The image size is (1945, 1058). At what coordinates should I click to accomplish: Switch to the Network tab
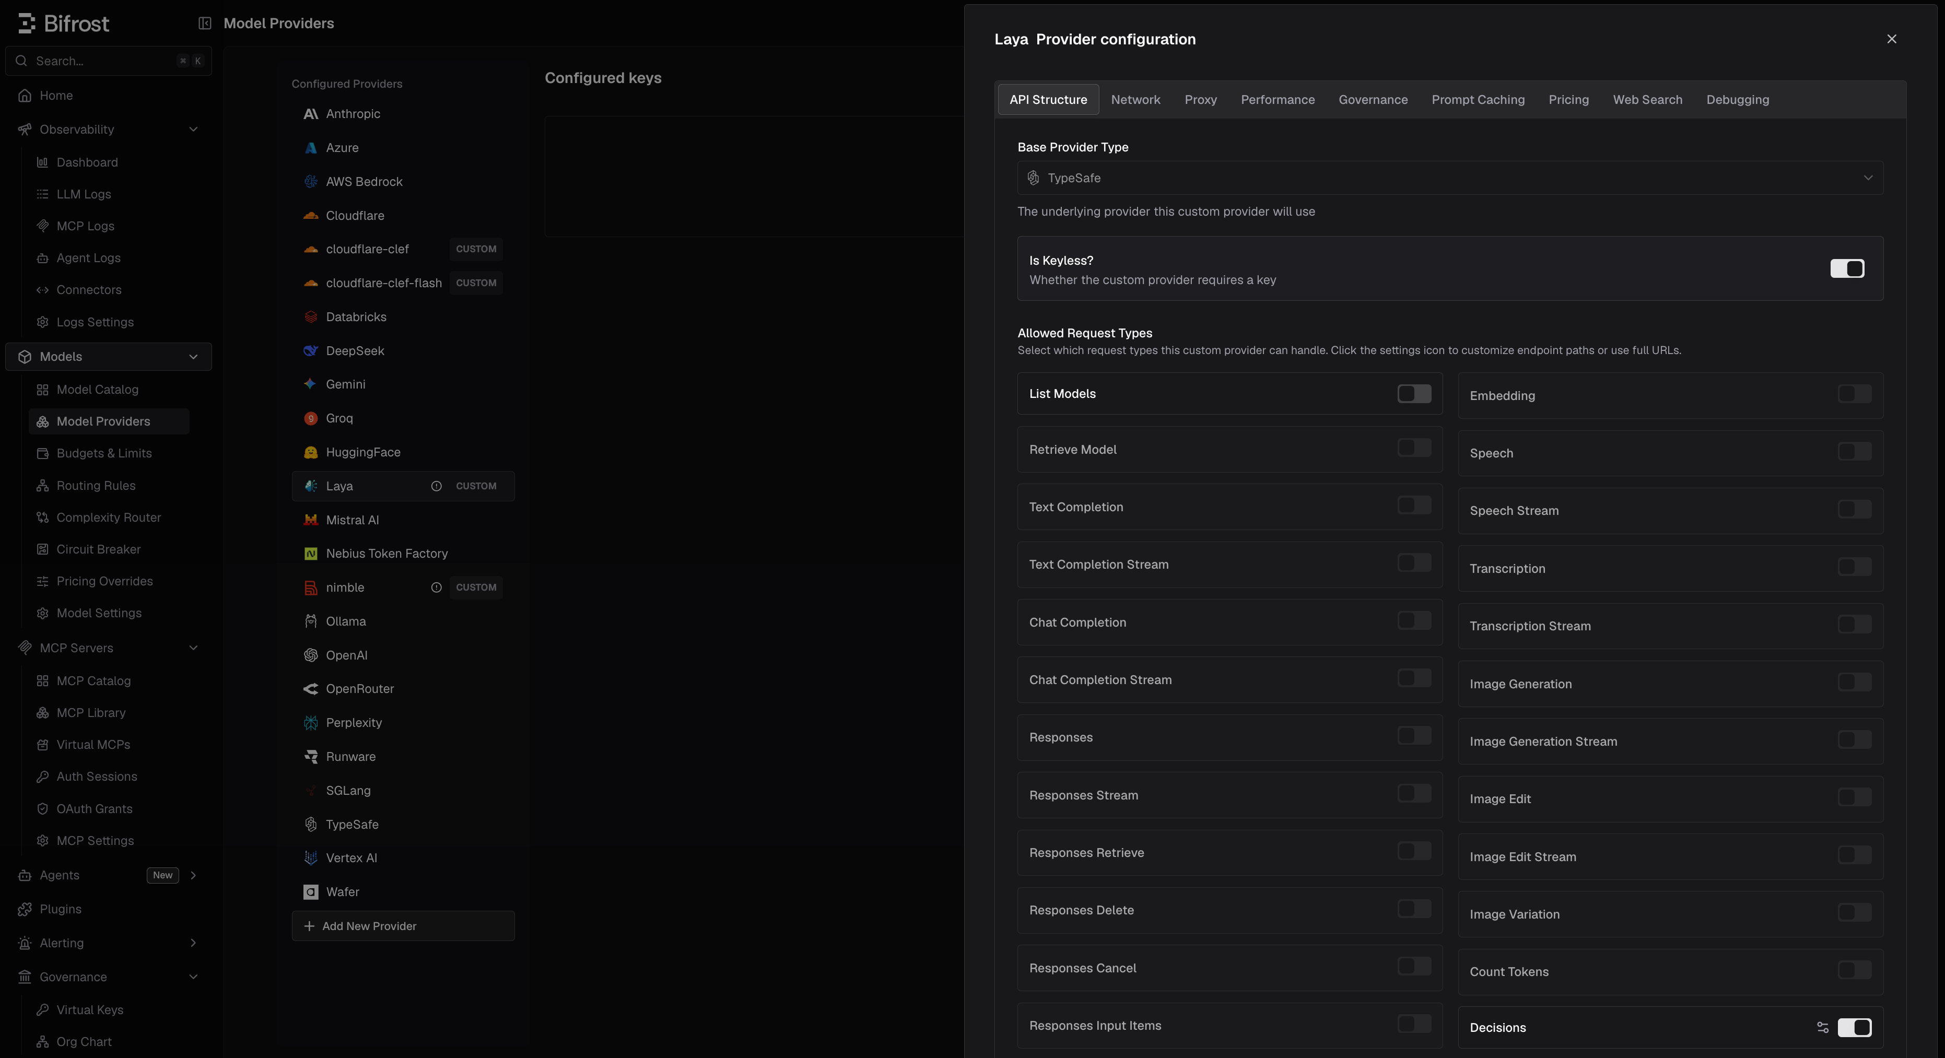[x=1135, y=100]
